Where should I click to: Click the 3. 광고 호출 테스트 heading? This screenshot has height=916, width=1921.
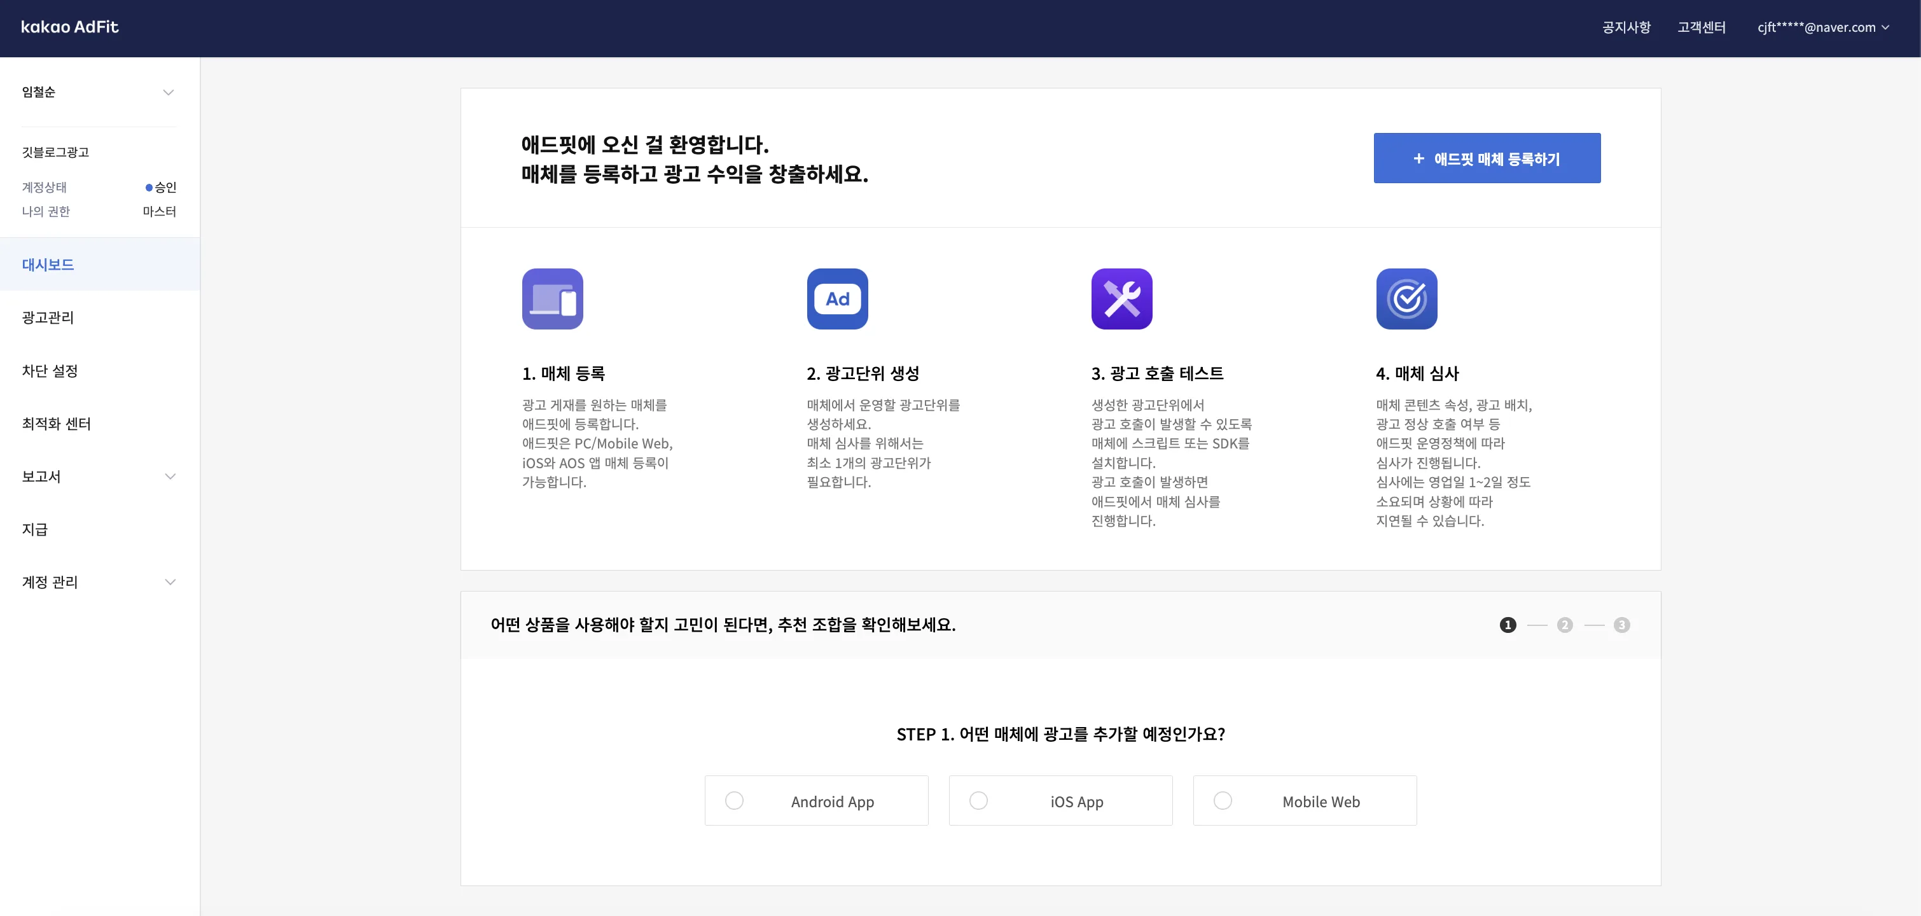1158,373
